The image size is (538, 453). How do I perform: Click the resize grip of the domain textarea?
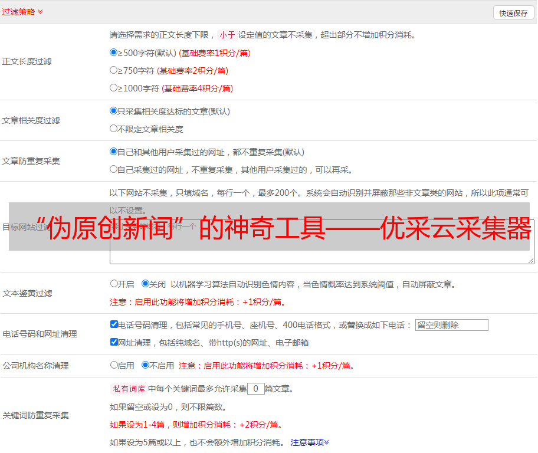click(x=531, y=261)
